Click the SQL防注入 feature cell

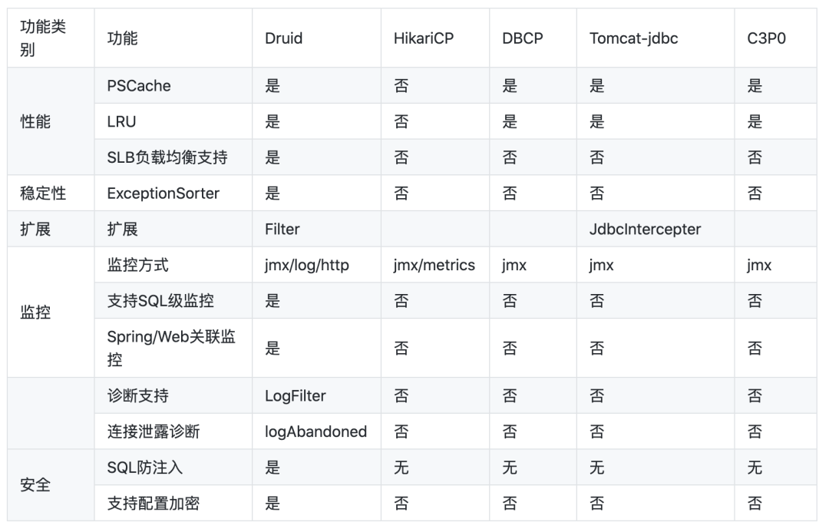click(x=145, y=468)
